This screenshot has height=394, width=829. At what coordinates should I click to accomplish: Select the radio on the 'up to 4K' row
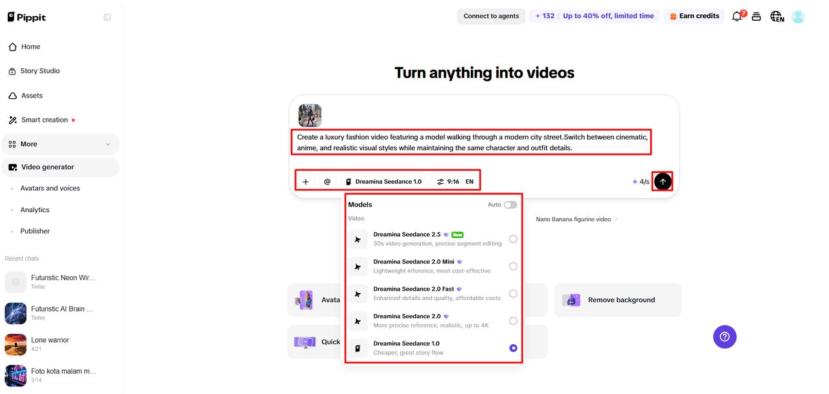pyautogui.click(x=513, y=321)
